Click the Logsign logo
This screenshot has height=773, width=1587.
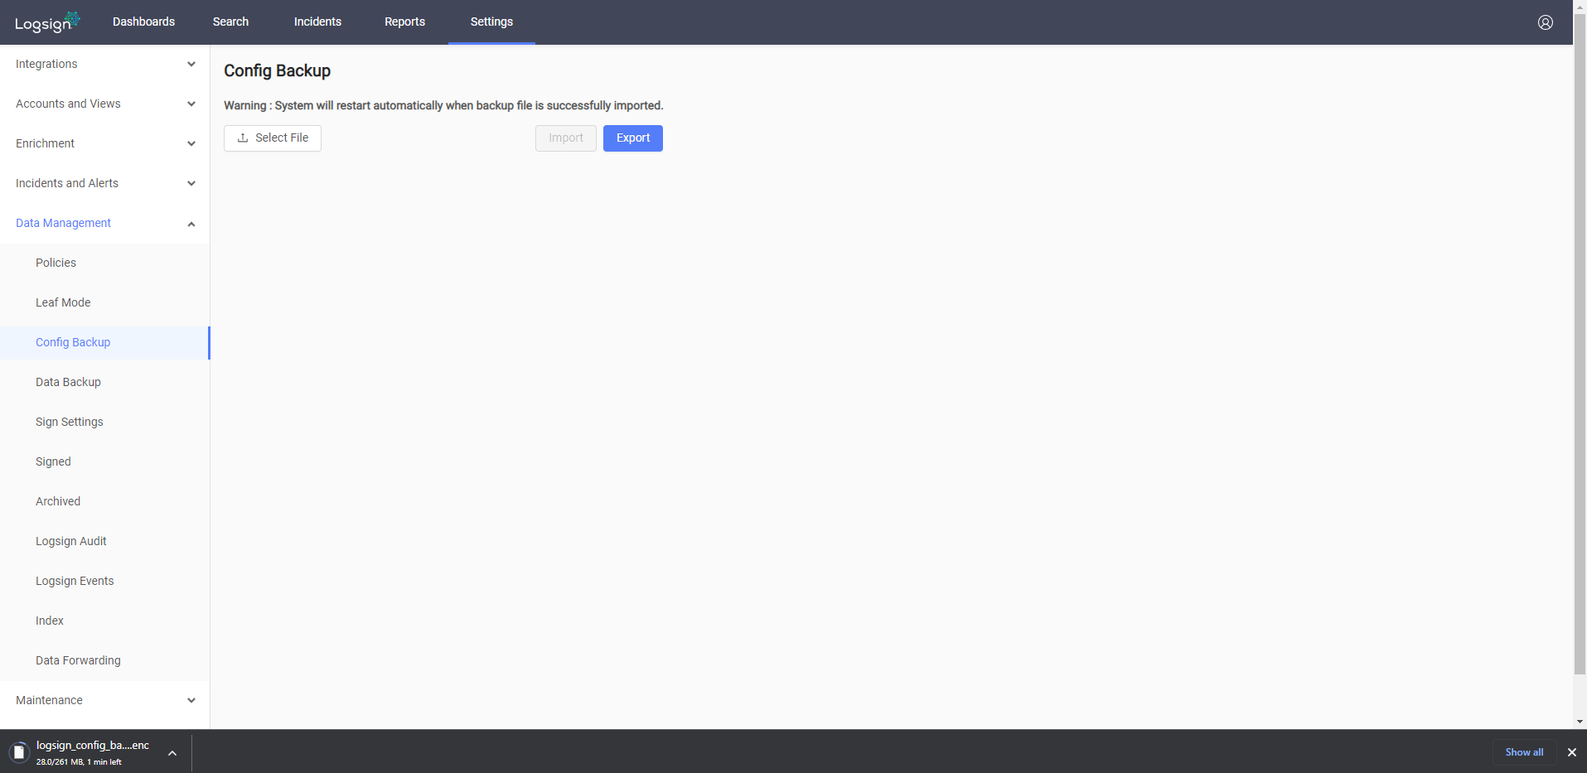[x=47, y=22]
